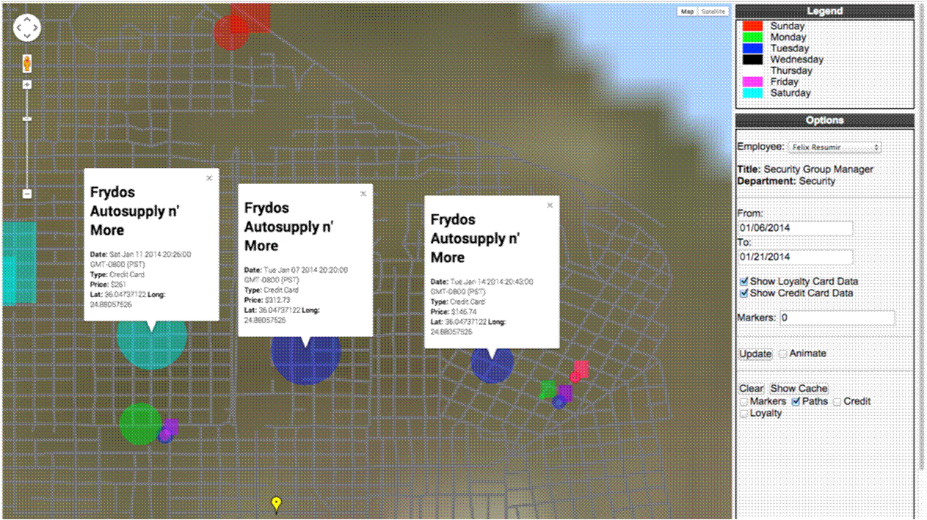The width and height of the screenshot is (927, 520).
Task: Click the From date field
Action: (795, 228)
